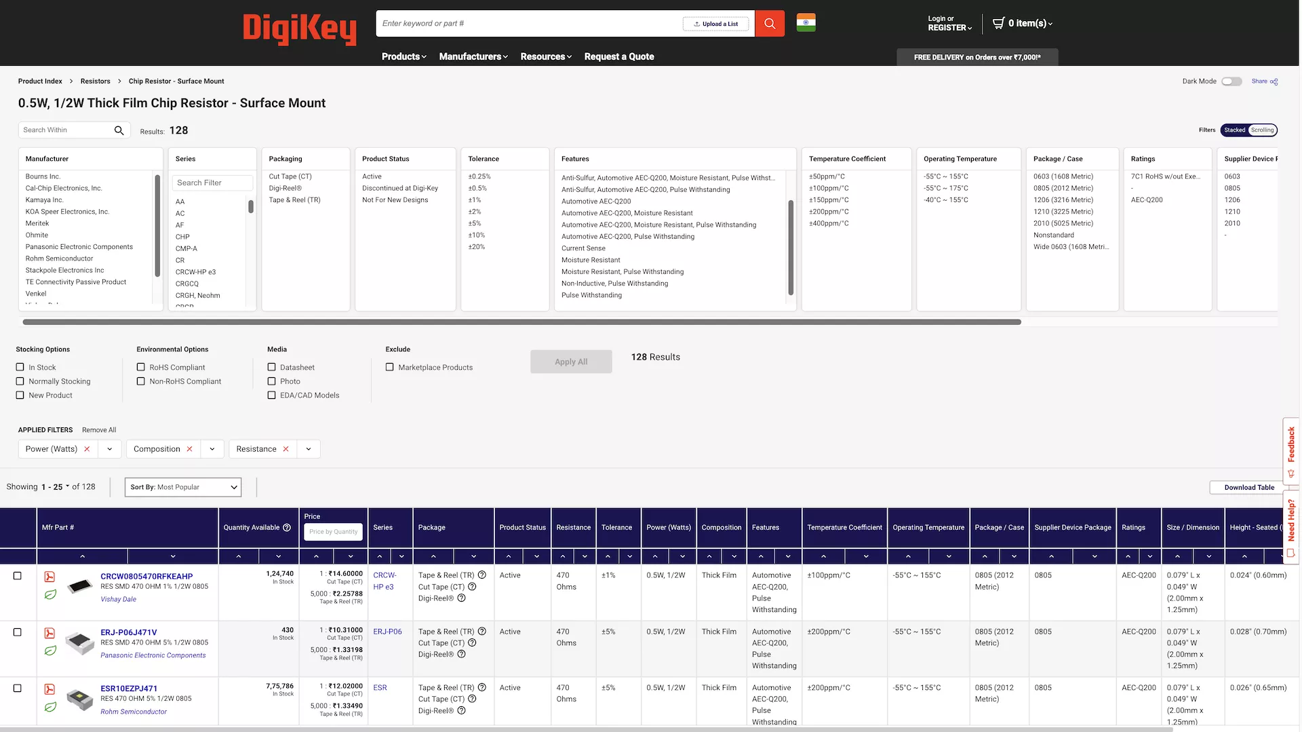Screen dimensions: 1302x732
Task: Toggle Dark Mode switch
Action: (x=1231, y=81)
